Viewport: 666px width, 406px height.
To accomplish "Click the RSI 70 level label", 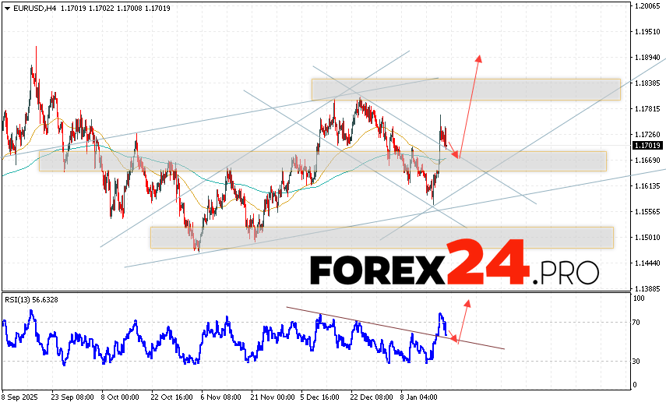I will (x=636, y=322).
